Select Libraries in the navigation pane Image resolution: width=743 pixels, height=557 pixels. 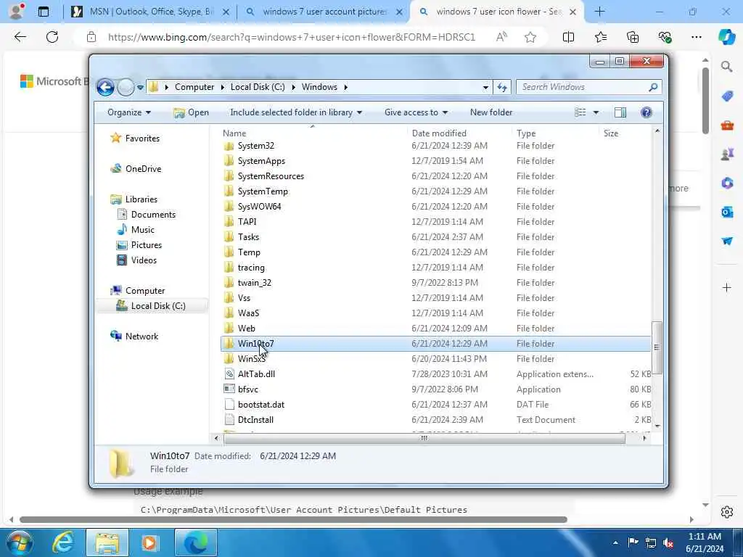pyautogui.click(x=134, y=199)
